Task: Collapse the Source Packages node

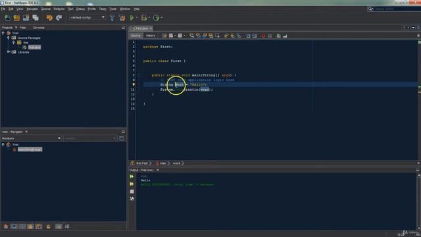Action: 9,38
